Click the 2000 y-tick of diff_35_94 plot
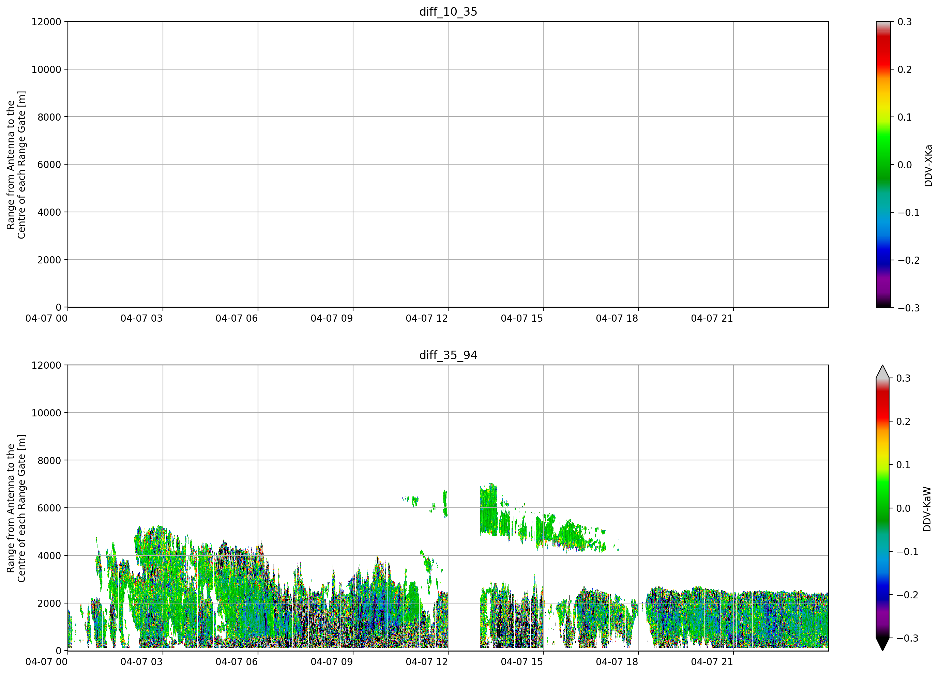940x674 pixels. (x=49, y=603)
